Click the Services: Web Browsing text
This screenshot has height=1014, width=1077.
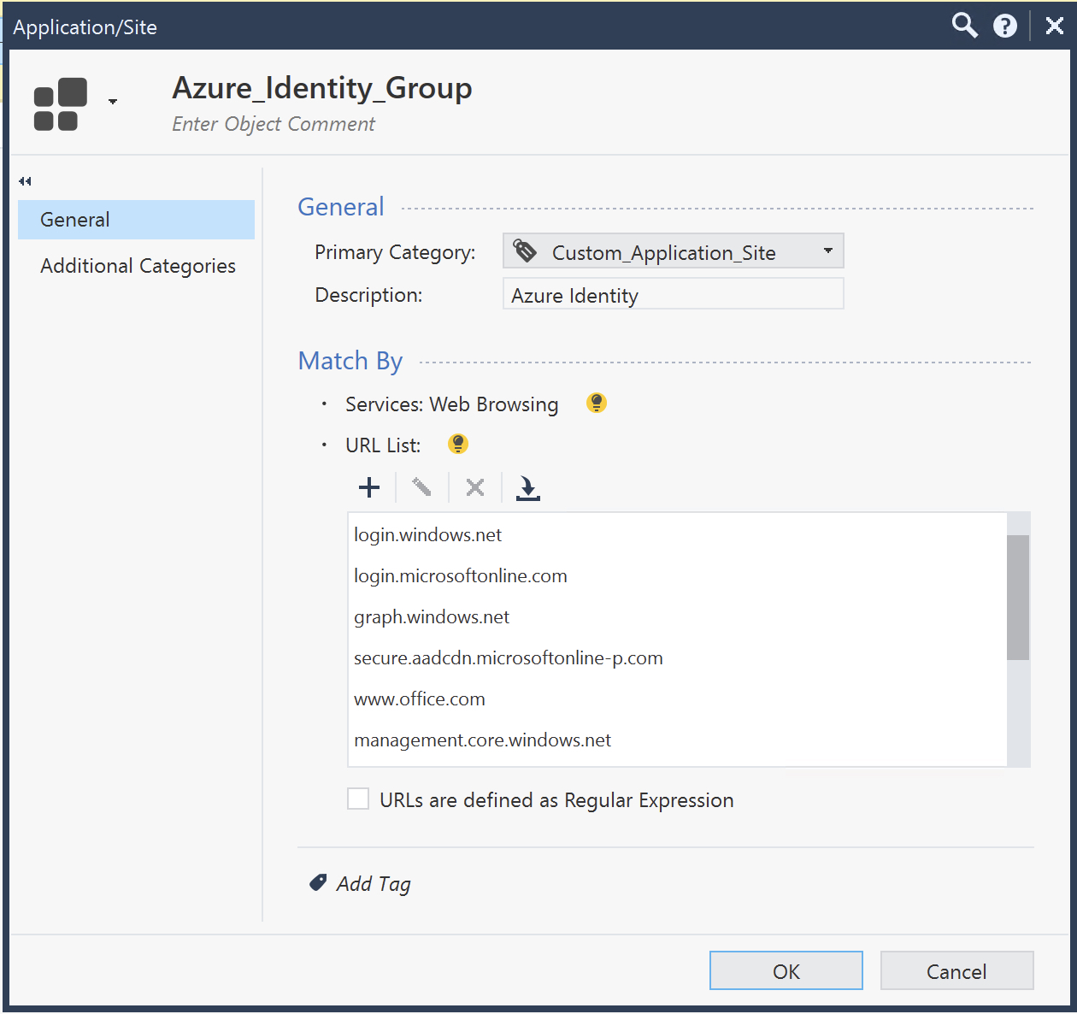(x=451, y=404)
